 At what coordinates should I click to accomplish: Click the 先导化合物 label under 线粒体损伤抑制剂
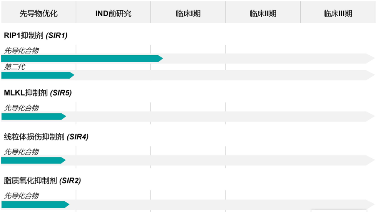click(21, 152)
